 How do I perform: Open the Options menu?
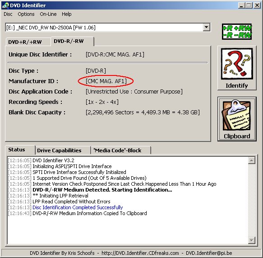(26, 14)
